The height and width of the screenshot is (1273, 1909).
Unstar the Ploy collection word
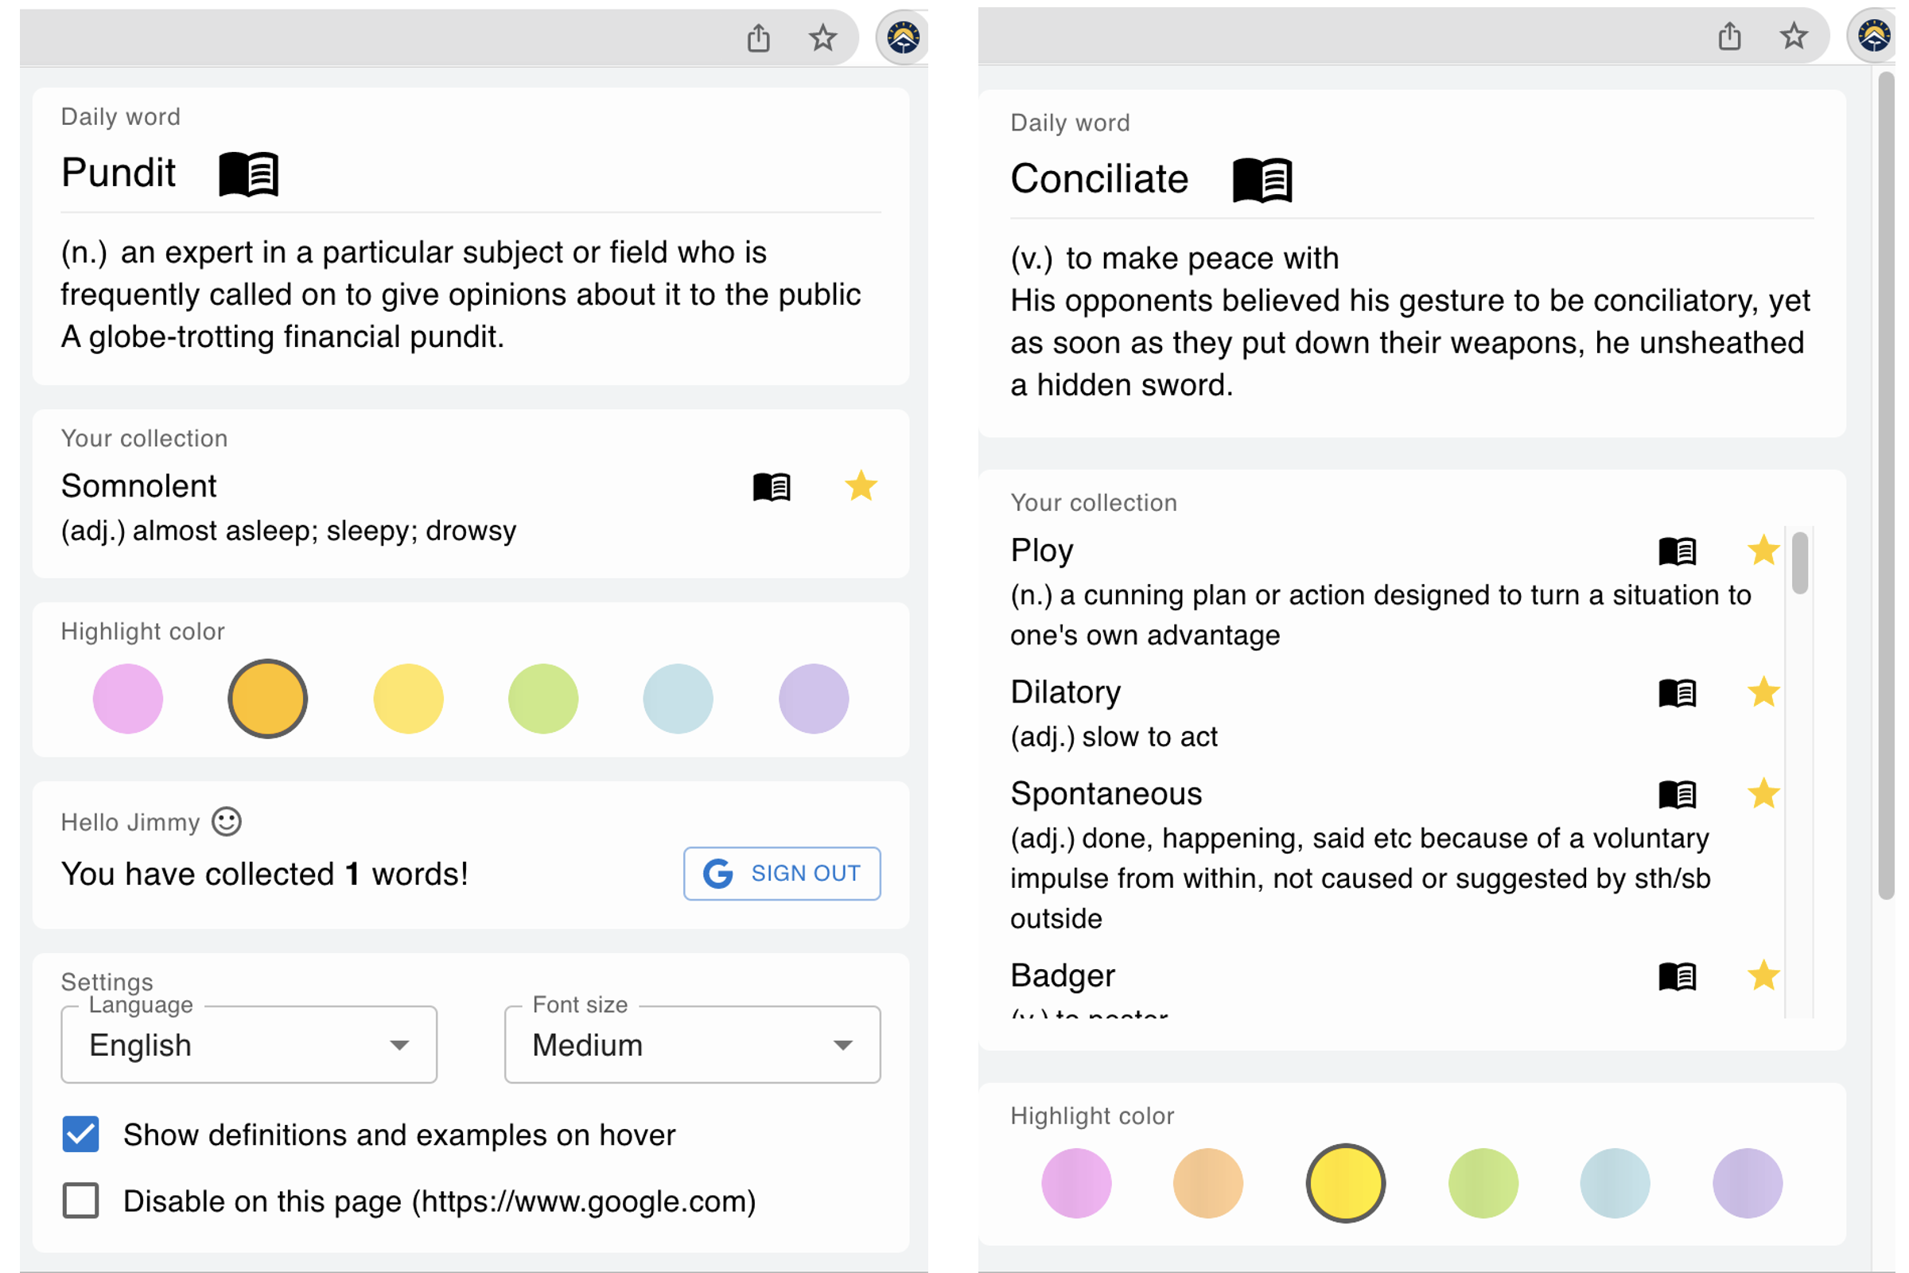coord(1763,551)
